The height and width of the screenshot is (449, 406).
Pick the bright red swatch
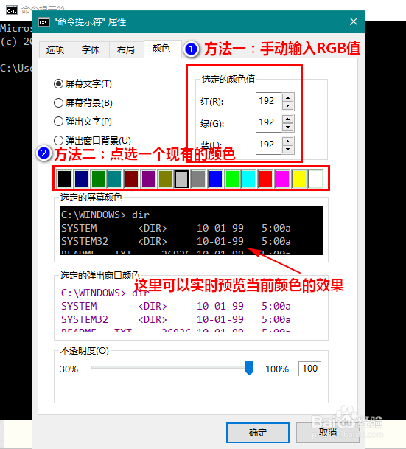(265, 178)
